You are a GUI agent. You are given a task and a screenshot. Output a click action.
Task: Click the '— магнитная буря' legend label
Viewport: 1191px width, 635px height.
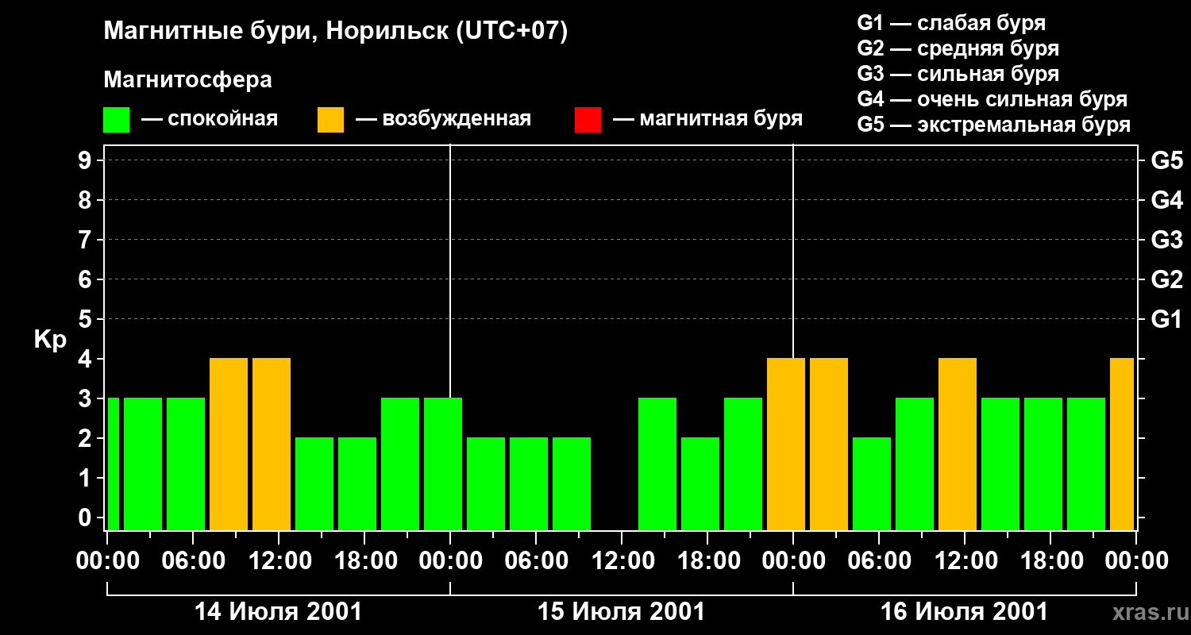tap(707, 119)
